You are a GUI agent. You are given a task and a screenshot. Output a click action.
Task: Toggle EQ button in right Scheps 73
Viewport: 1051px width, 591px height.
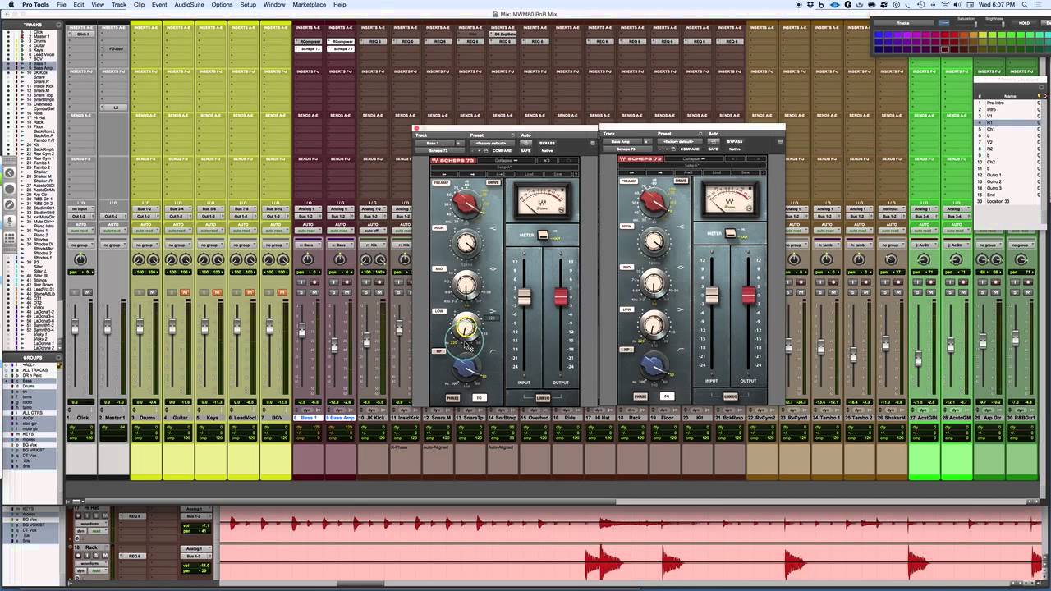(x=667, y=396)
